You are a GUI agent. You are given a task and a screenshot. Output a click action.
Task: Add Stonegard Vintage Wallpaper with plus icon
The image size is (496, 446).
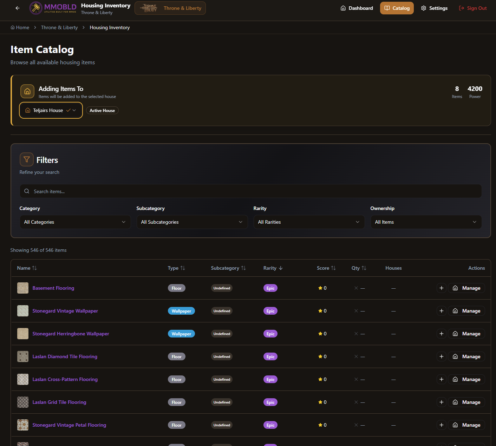(442, 311)
